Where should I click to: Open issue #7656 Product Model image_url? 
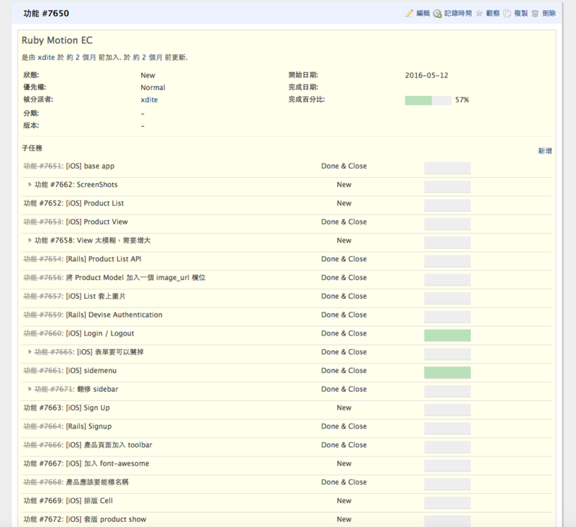[x=43, y=278]
